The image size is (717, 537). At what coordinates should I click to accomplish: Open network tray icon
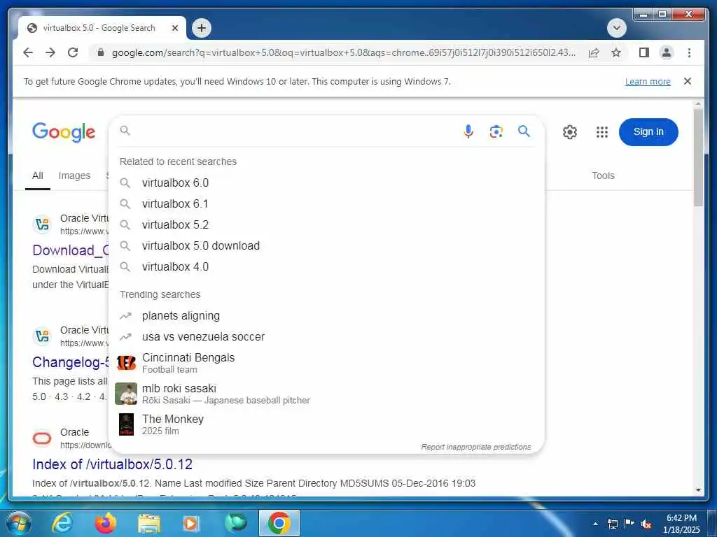[x=612, y=524]
